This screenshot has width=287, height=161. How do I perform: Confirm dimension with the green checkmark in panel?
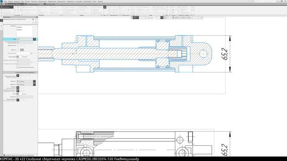(x=33, y=23)
